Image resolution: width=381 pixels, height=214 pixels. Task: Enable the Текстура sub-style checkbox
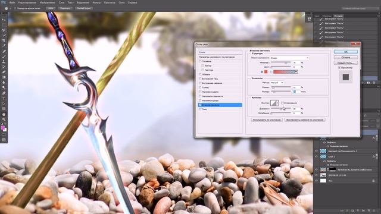(202, 70)
